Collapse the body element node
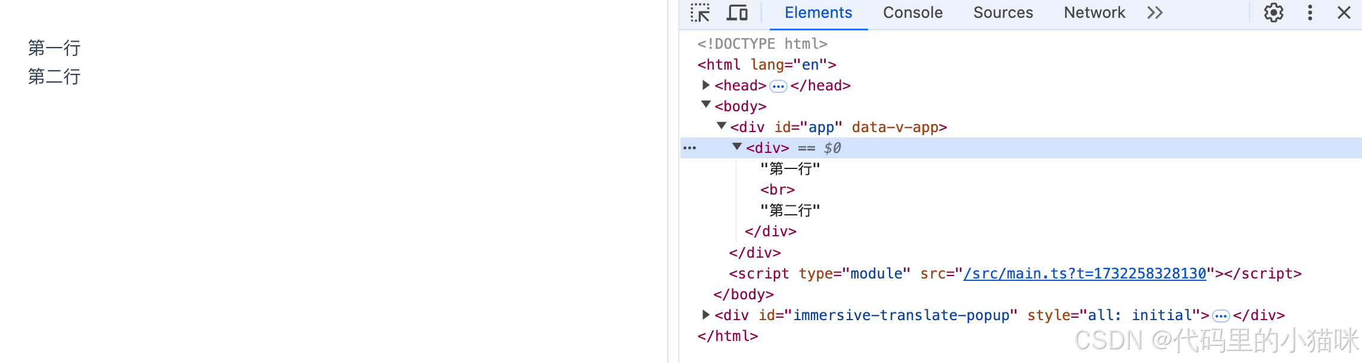 (x=706, y=105)
